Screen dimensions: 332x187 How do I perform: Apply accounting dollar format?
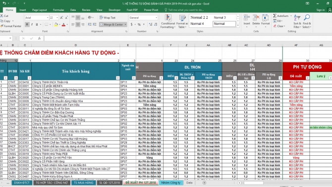coord(131,24)
